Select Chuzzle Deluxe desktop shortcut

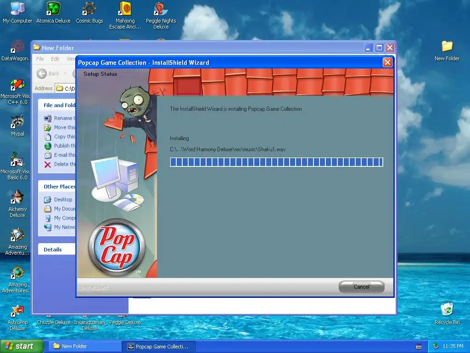pyautogui.click(x=53, y=322)
